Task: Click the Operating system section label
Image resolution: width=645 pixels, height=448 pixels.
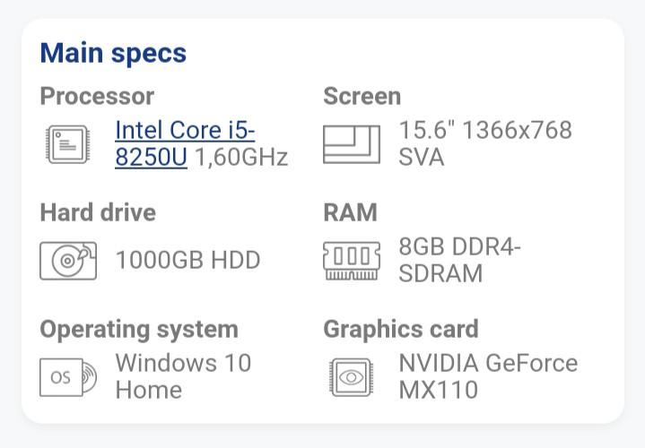Action: pyautogui.click(x=139, y=330)
